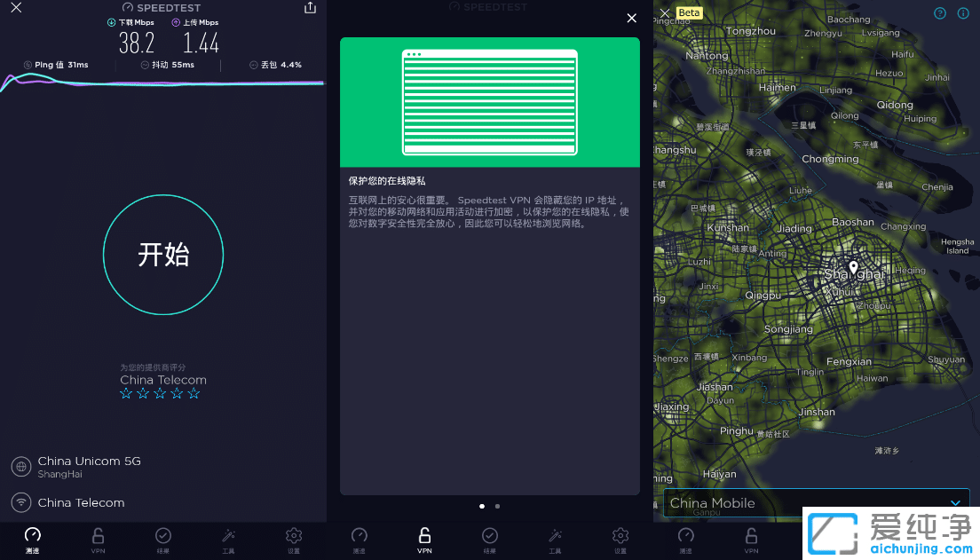Open the VPN tab in the left panel
The image size is (980, 560).
click(x=99, y=540)
